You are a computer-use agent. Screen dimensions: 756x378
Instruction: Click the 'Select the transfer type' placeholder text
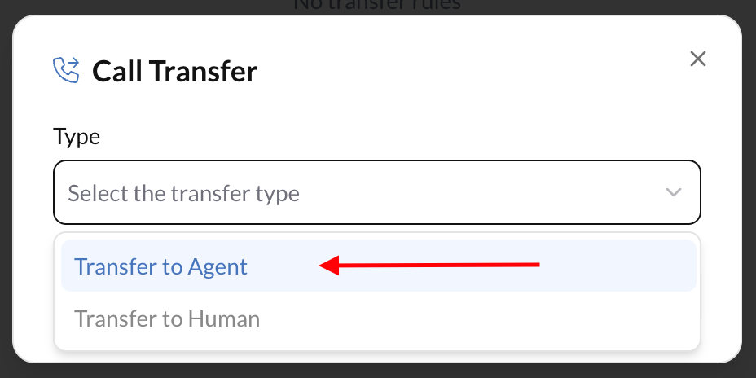click(x=183, y=194)
